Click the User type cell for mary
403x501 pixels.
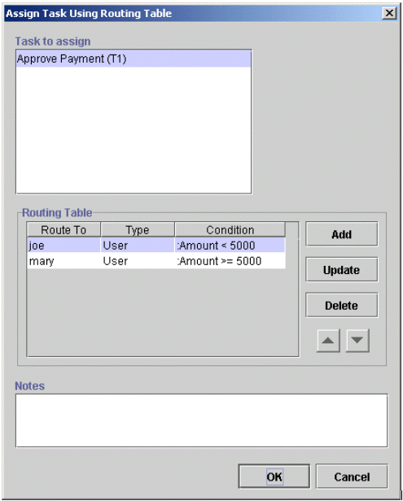coord(138,261)
